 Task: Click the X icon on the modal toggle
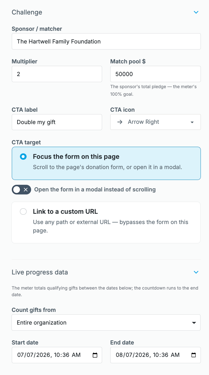(x=26, y=190)
